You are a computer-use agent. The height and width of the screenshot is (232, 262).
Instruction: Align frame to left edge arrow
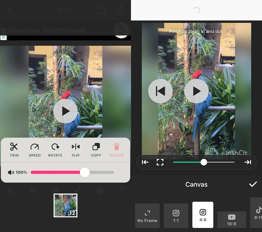point(145,162)
